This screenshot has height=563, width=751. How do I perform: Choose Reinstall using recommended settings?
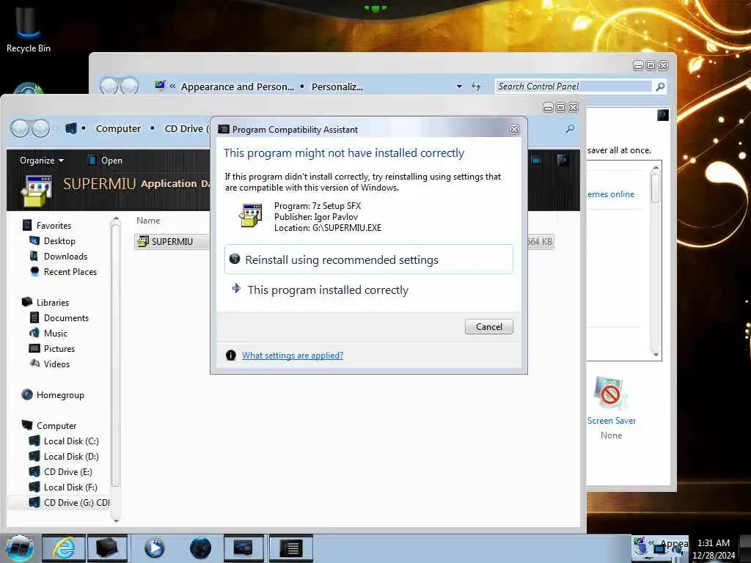pyautogui.click(x=368, y=260)
